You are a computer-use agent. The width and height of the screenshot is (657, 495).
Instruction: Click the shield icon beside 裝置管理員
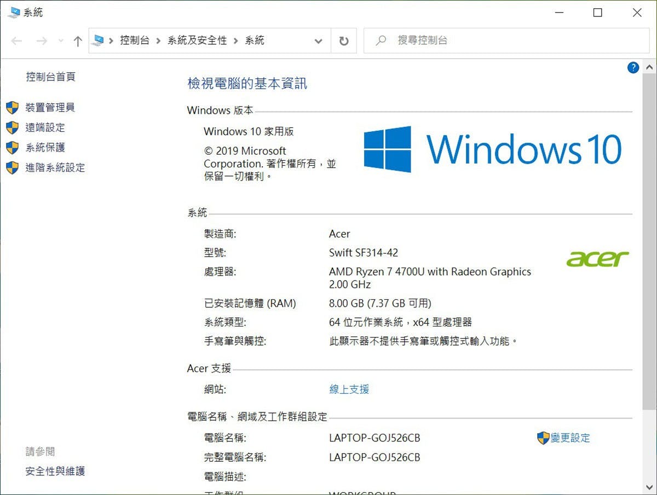pos(12,108)
